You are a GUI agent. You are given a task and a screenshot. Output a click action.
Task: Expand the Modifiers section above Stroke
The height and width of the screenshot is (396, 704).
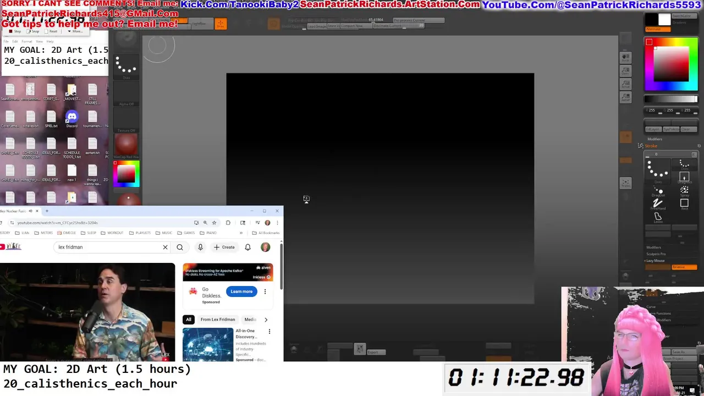[654, 139]
